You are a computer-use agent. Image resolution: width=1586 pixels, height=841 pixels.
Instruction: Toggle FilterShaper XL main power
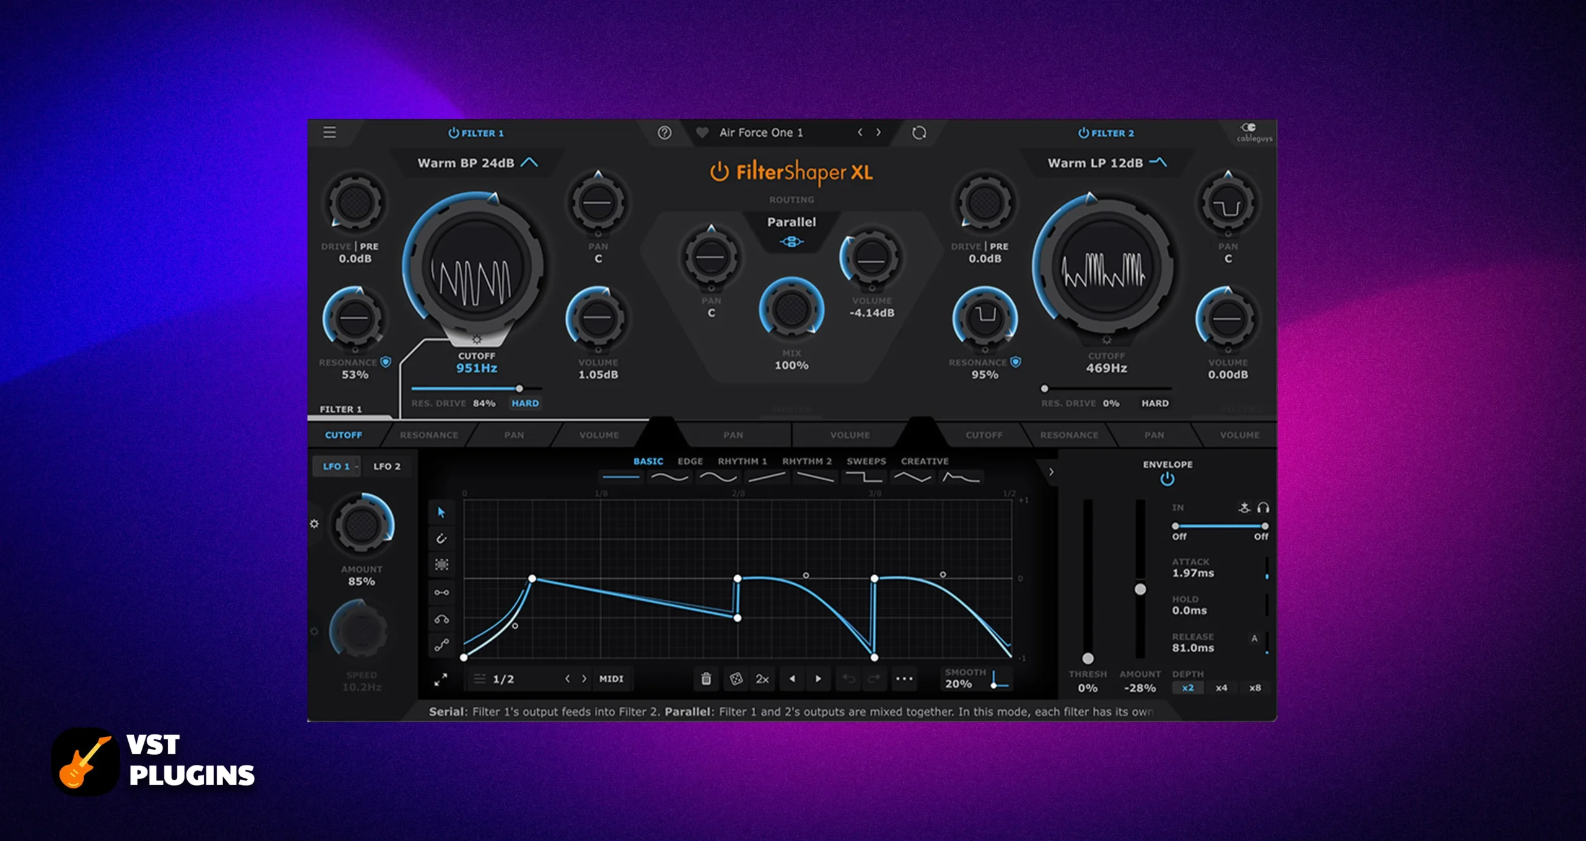click(719, 172)
